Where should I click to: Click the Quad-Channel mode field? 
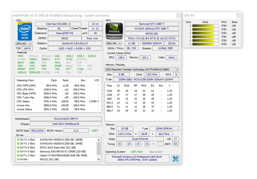(140, 139)
